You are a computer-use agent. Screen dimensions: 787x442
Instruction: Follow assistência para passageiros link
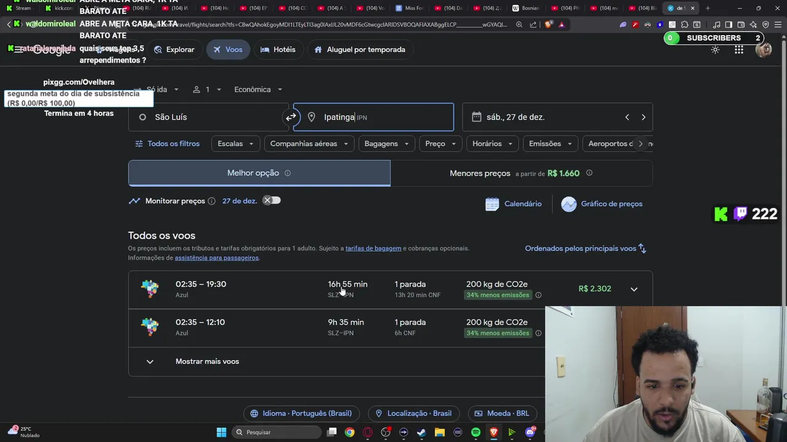pyautogui.click(x=216, y=258)
